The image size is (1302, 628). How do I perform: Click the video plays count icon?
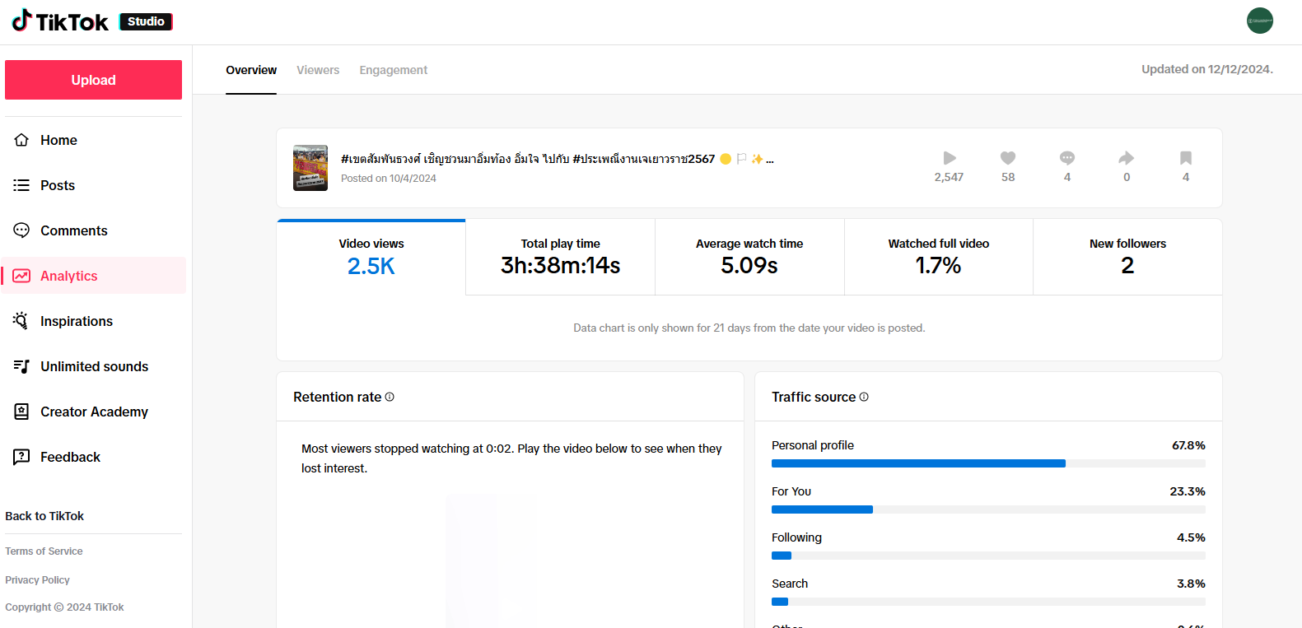click(x=949, y=158)
